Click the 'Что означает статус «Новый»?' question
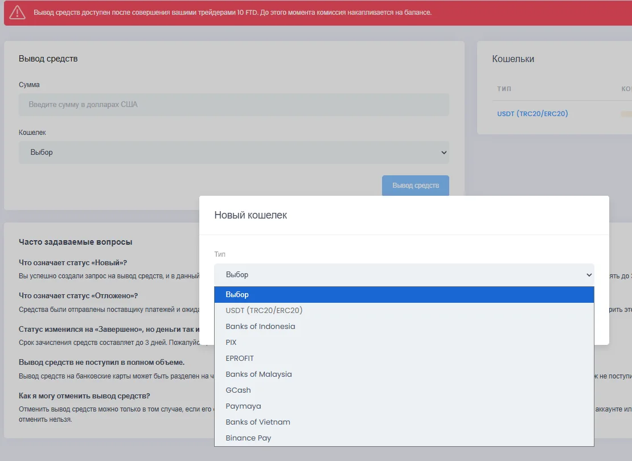Viewport: 632px width, 461px height. coord(72,263)
